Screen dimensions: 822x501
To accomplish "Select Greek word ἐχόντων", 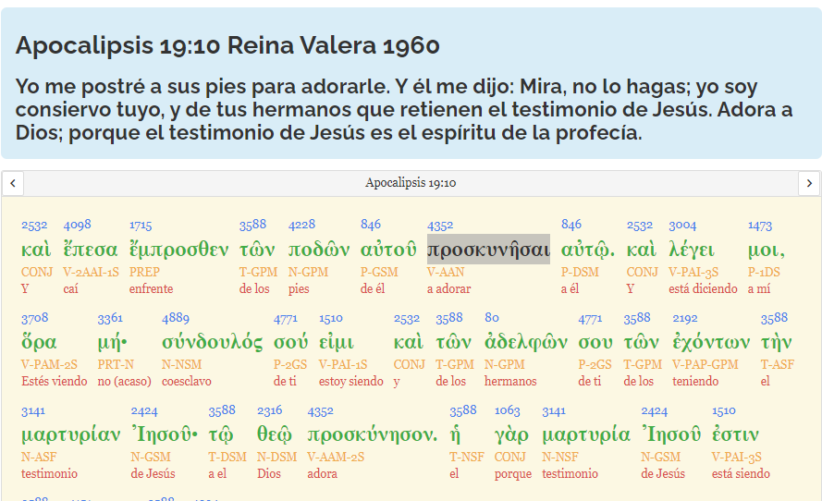I will pyautogui.click(x=711, y=342).
